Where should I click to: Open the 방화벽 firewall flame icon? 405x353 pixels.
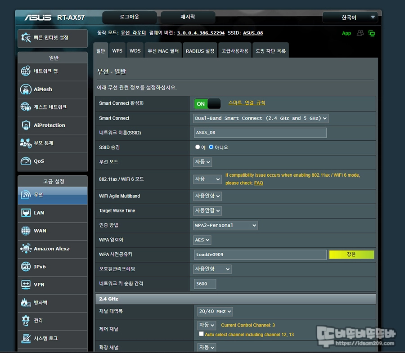tap(26, 303)
